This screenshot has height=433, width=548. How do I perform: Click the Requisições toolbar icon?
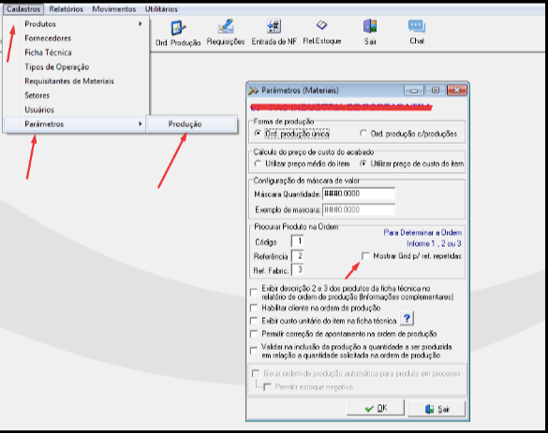(x=226, y=26)
